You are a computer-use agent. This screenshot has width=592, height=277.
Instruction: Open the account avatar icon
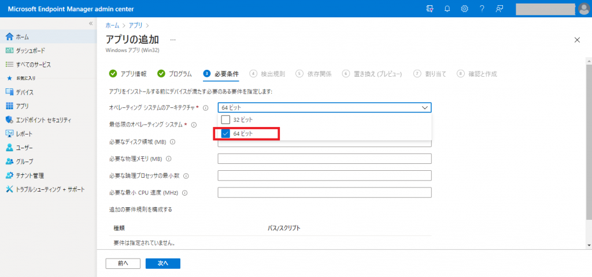[x=584, y=9]
